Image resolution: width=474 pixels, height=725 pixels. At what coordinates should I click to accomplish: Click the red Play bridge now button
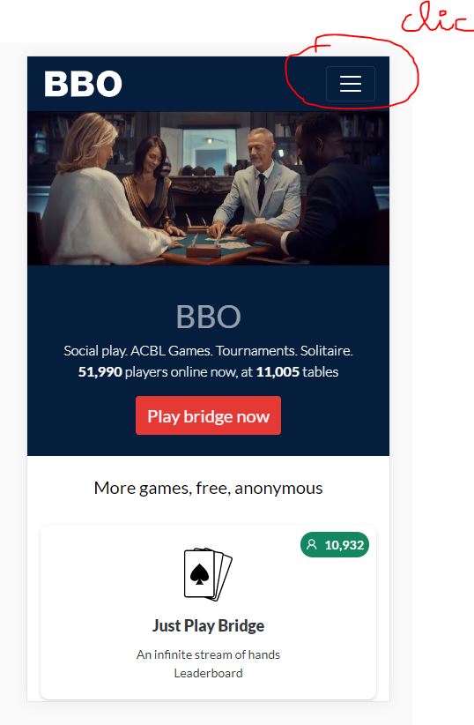[208, 415]
